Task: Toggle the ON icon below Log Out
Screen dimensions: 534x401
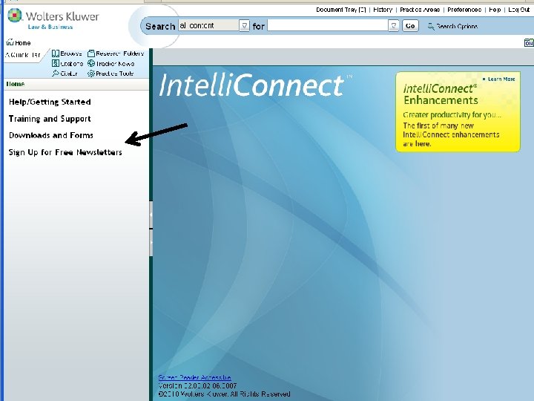Action: point(529,43)
